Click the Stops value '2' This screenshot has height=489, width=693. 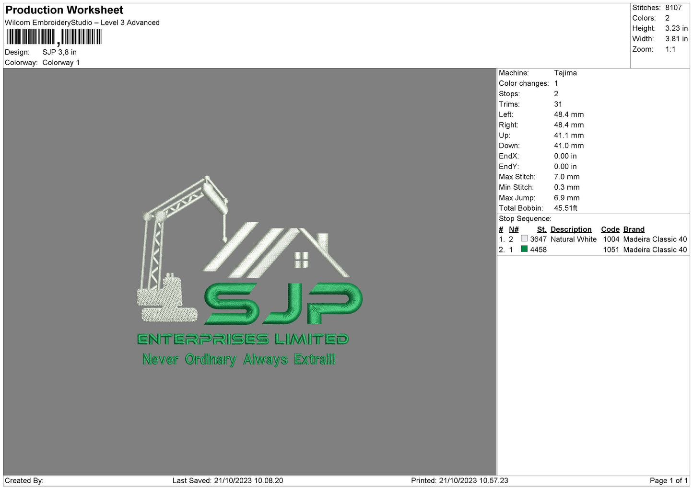(556, 94)
